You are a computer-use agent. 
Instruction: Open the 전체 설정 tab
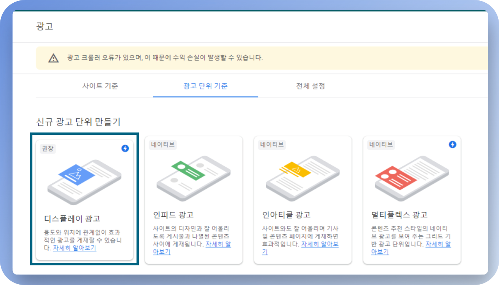click(x=310, y=86)
